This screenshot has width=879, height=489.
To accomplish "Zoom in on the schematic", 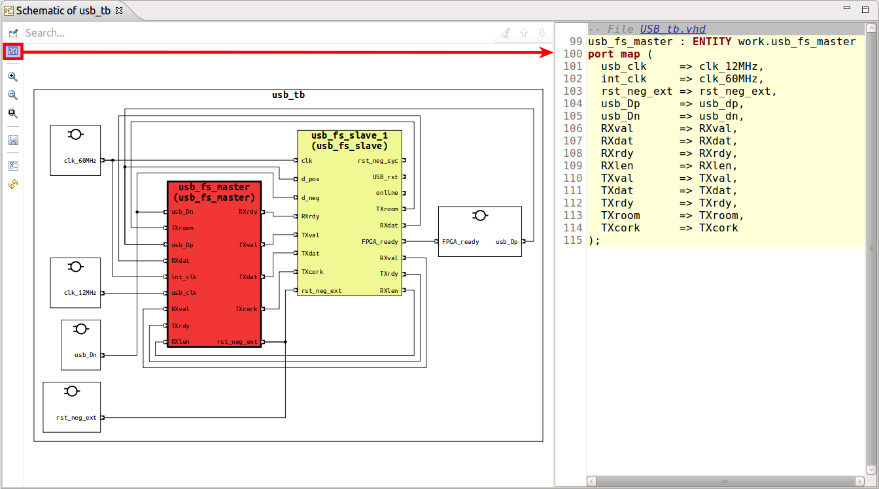I will coord(12,76).
